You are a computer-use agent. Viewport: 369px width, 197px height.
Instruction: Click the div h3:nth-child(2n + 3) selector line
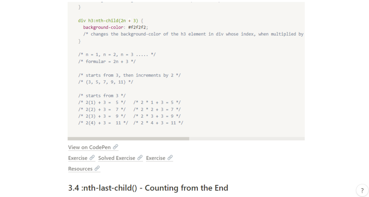click(111, 21)
